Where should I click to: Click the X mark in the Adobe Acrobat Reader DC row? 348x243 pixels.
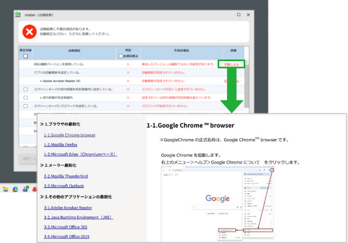tap(128, 81)
